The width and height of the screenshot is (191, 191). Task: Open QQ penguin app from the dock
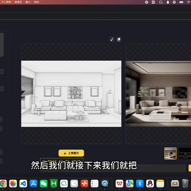coord(150,184)
